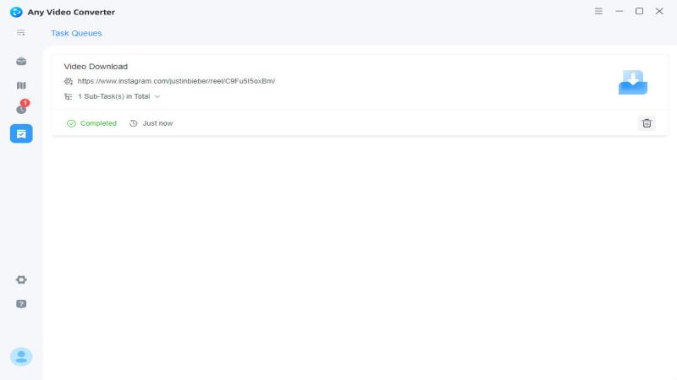
Task: Click the Video Download title
Action: 96,67
